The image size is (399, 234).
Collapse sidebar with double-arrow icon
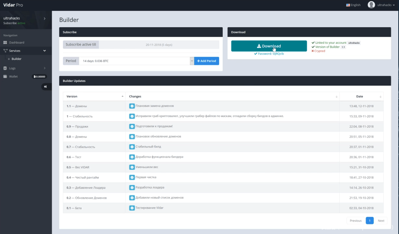45,86
